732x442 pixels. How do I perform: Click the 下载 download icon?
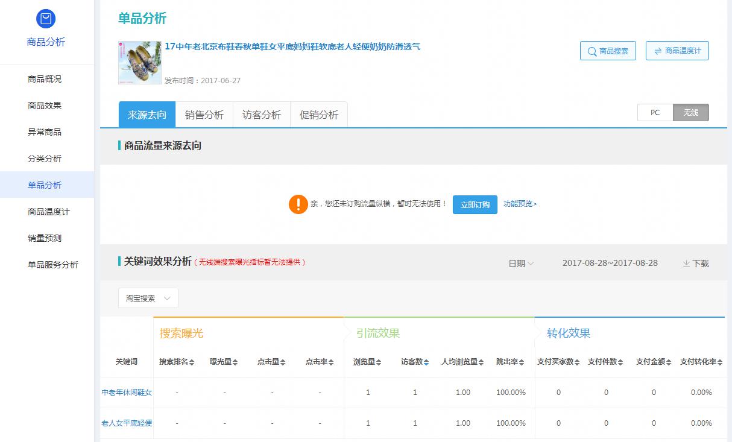pyautogui.click(x=686, y=264)
